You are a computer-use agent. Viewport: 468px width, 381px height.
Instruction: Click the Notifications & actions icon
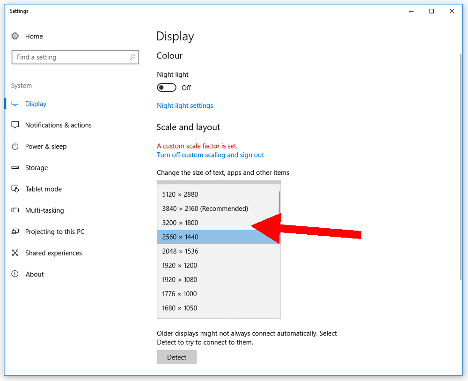tap(15, 125)
